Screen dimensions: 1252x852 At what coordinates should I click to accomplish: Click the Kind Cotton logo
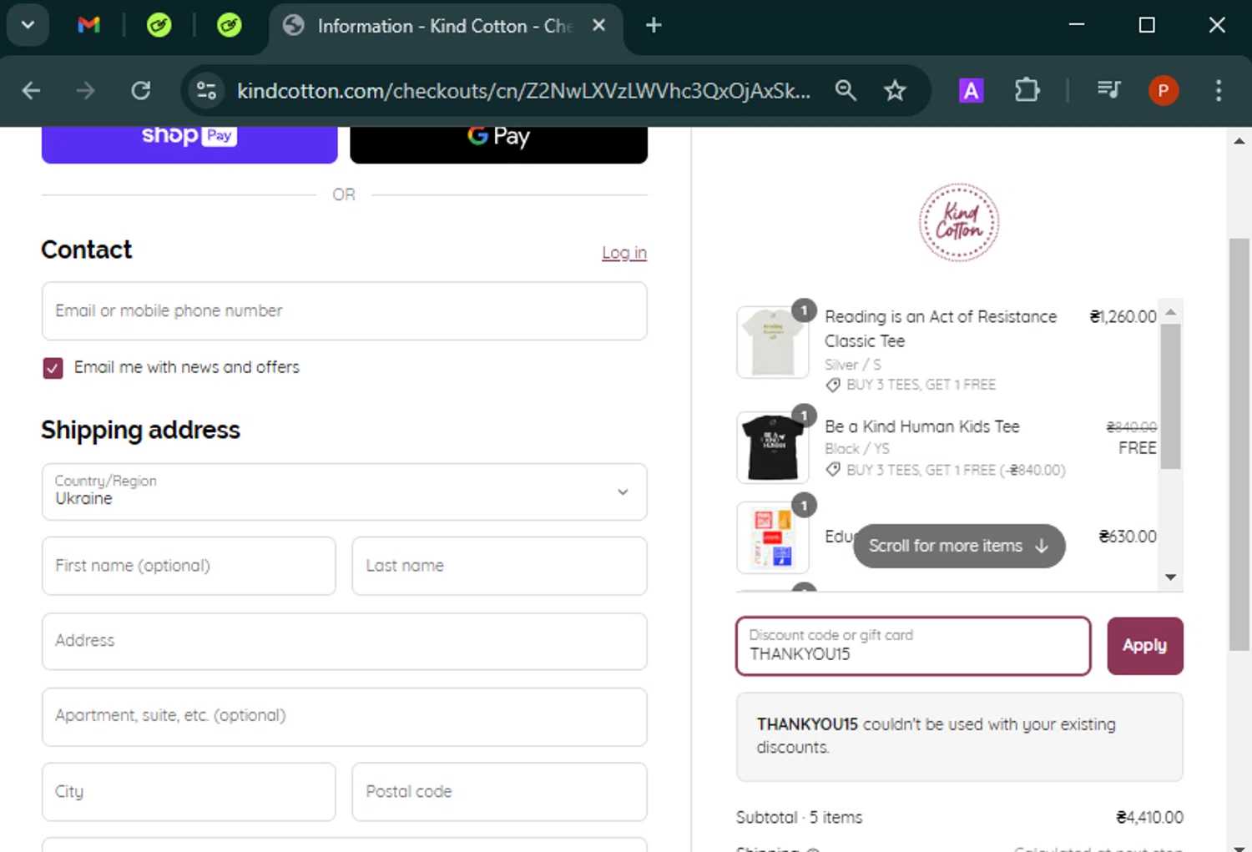tap(959, 223)
